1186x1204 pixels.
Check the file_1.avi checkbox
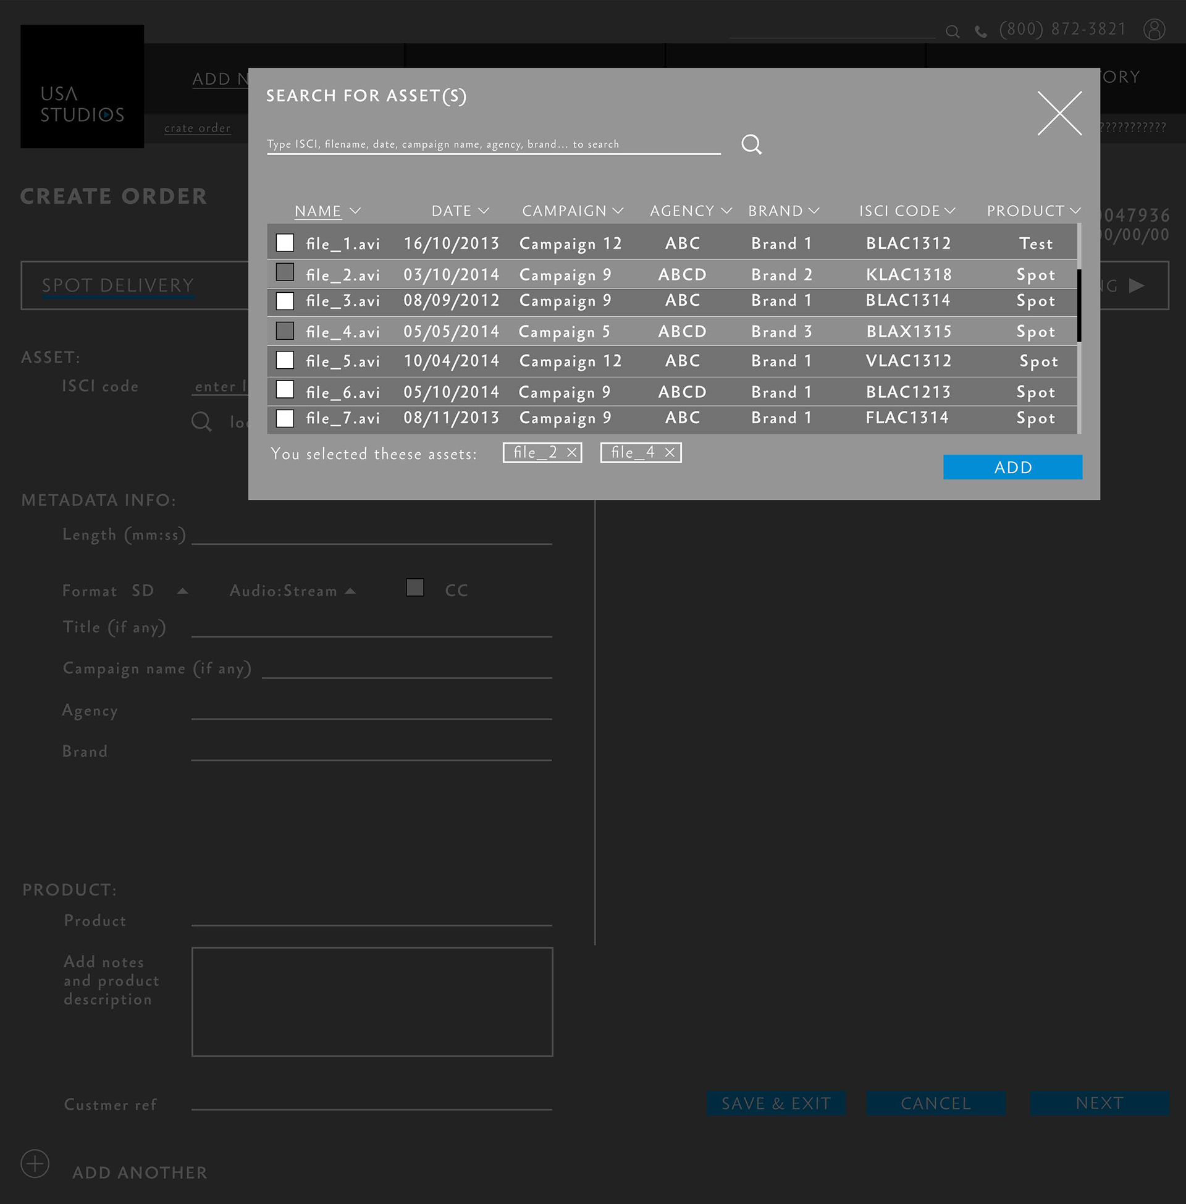[x=285, y=242]
